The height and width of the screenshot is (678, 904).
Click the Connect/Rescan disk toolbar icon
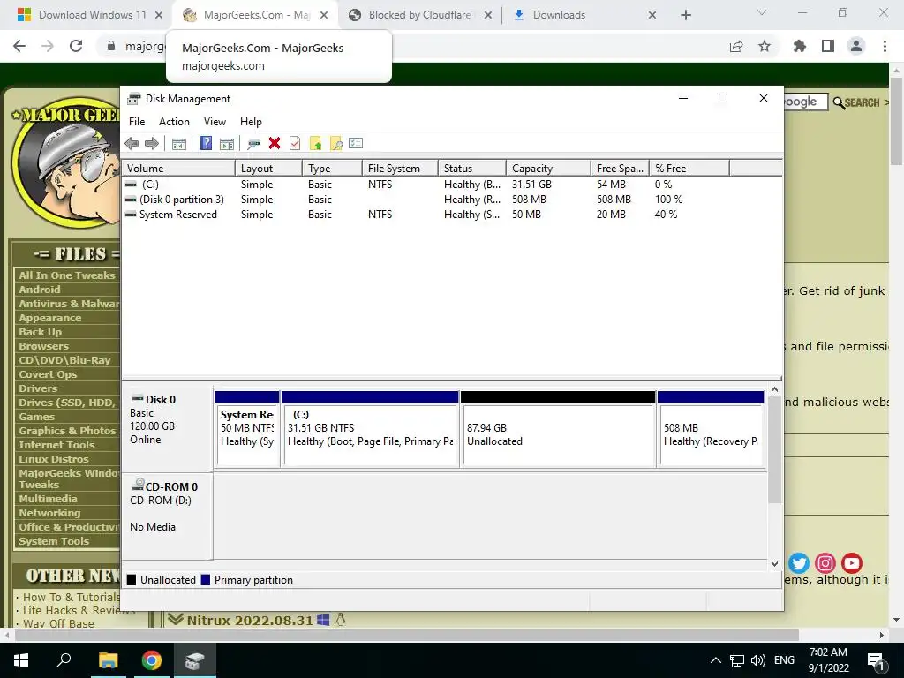253,144
